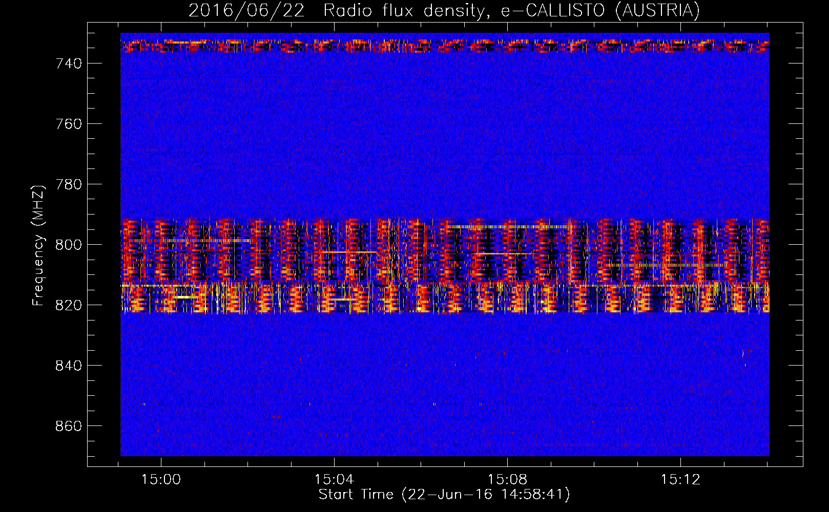This screenshot has height=512, width=829.
Task: Click the 780 frequency tick label
Action: coord(69,184)
